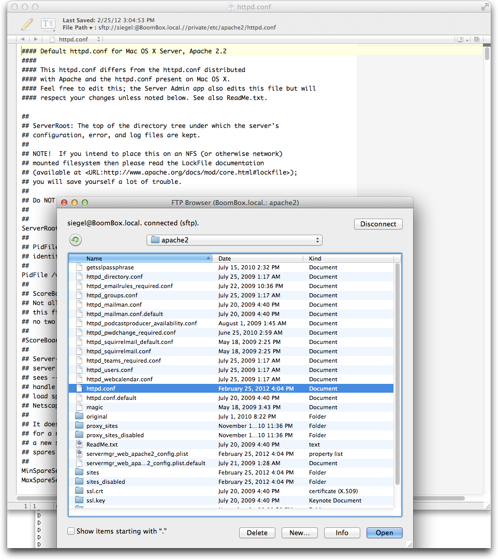Select httpd_mailman.conf file

[231, 304]
